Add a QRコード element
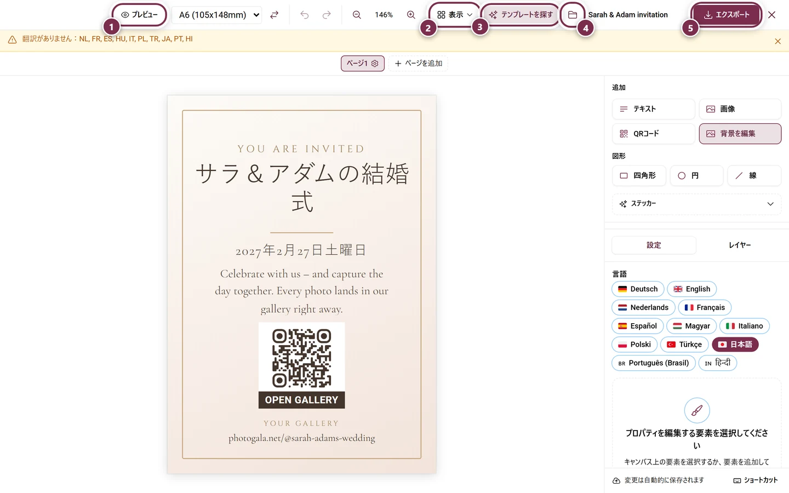The width and height of the screenshot is (789, 493). (653, 134)
